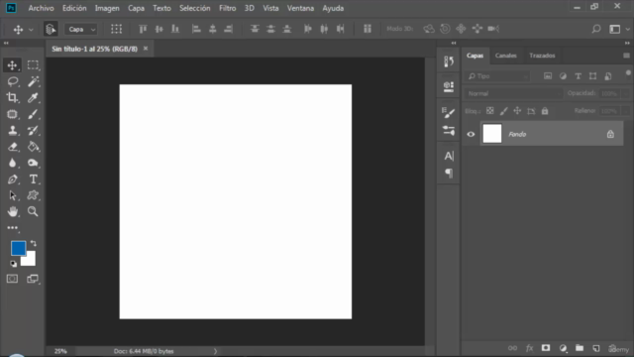Open the Normal blend mode dropdown
The width and height of the screenshot is (634, 357).
click(x=513, y=93)
